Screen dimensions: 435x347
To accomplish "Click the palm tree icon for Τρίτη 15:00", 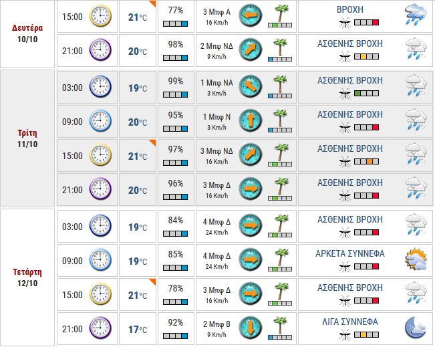I will (x=281, y=152).
